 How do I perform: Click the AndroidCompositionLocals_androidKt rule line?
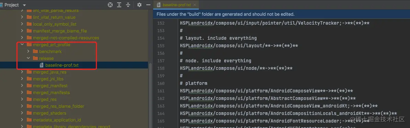point(288,114)
